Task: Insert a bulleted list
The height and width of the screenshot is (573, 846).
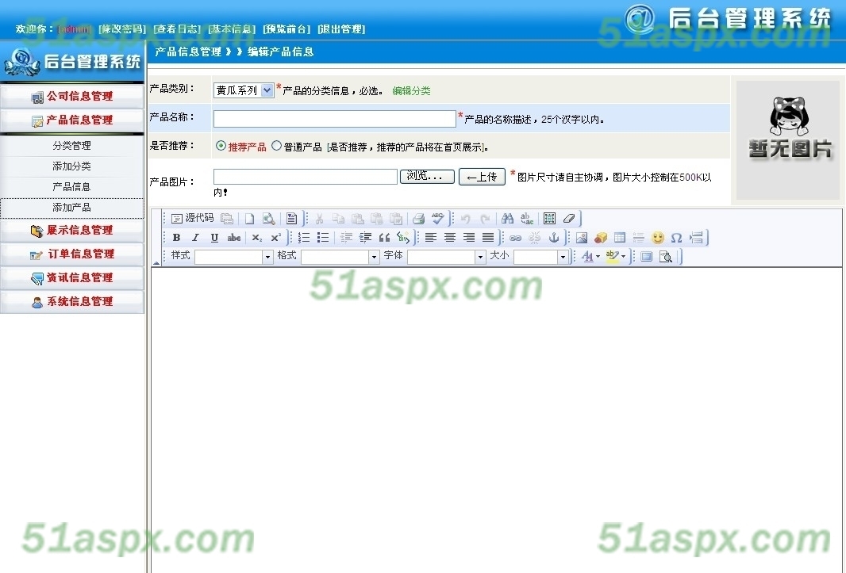Action: tap(323, 238)
